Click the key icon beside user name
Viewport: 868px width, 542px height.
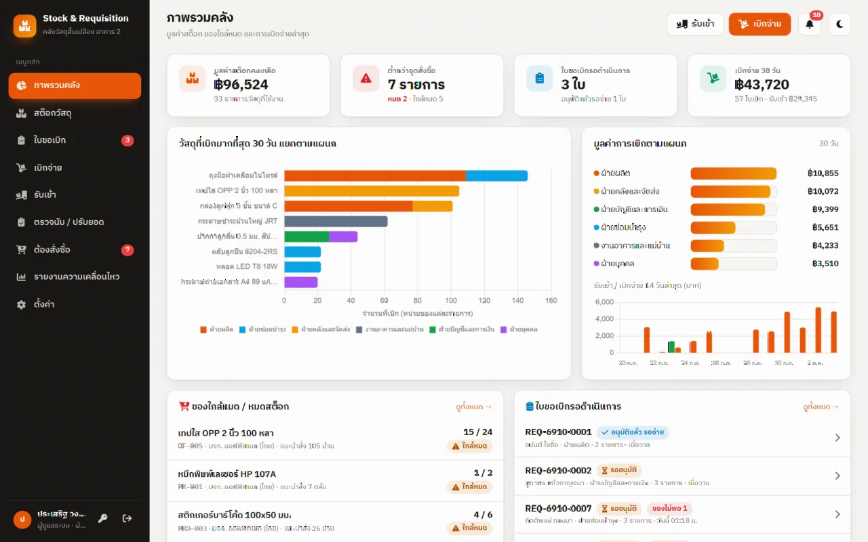tap(103, 518)
